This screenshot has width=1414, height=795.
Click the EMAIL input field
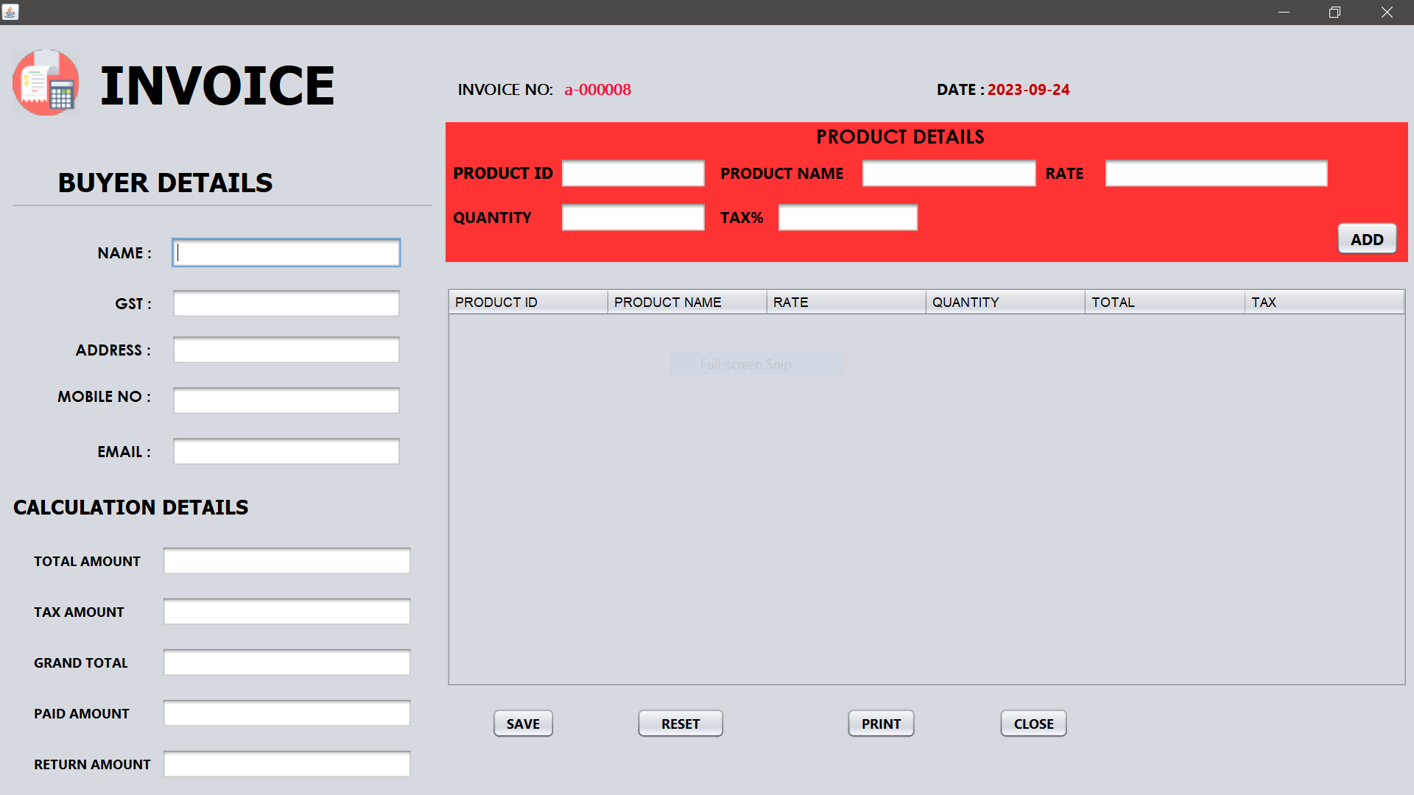[286, 451]
